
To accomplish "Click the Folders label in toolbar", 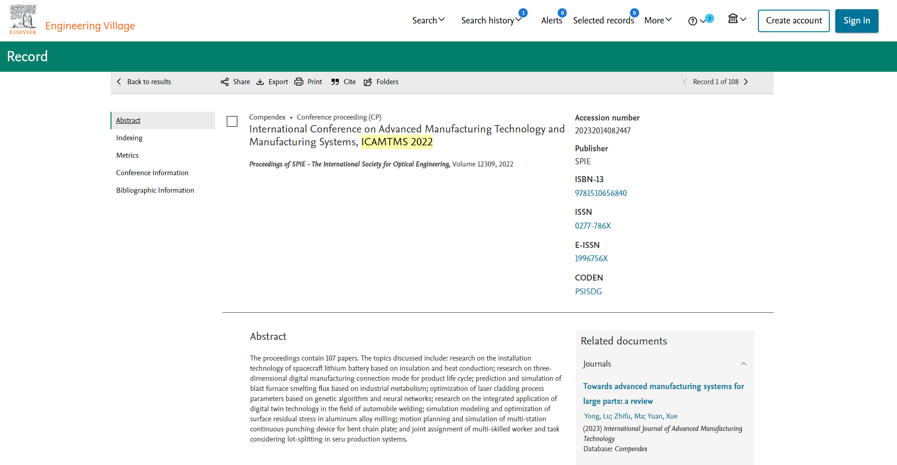I will click(388, 82).
